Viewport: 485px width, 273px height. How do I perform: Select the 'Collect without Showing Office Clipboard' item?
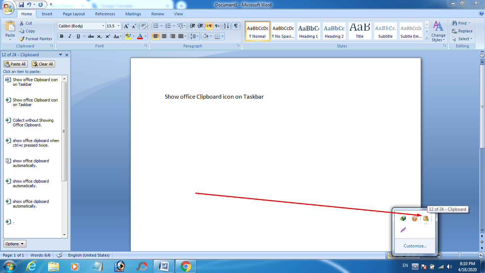(x=33, y=122)
